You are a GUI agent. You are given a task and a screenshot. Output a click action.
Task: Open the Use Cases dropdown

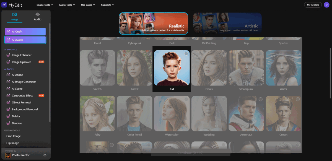click(x=88, y=5)
